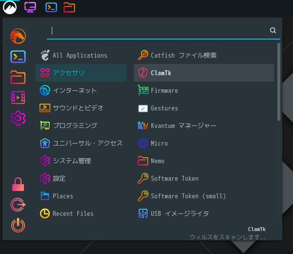This screenshot has height=254, width=293.
Task: Choose the プログラミング category
Action: pyautogui.click(x=81, y=126)
